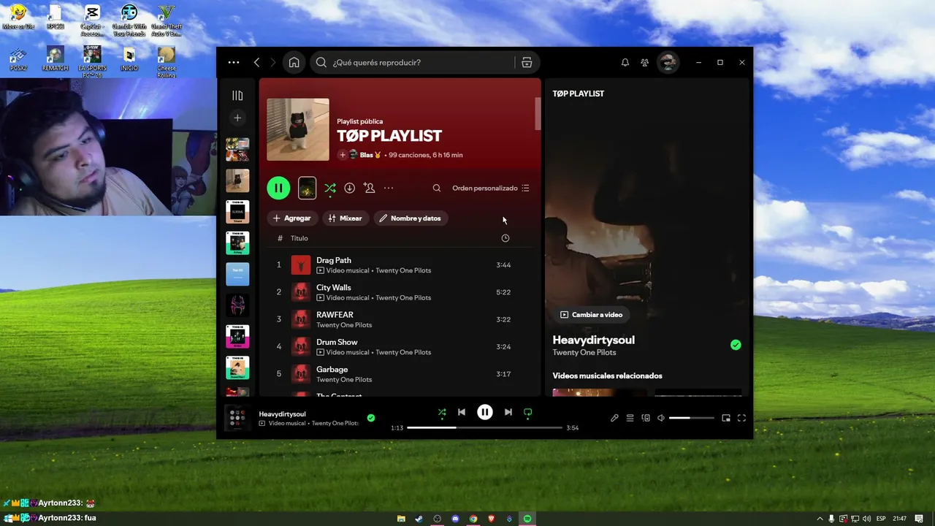Click the Agregar button
Screen dimensions: 935x526
(291, 218)
